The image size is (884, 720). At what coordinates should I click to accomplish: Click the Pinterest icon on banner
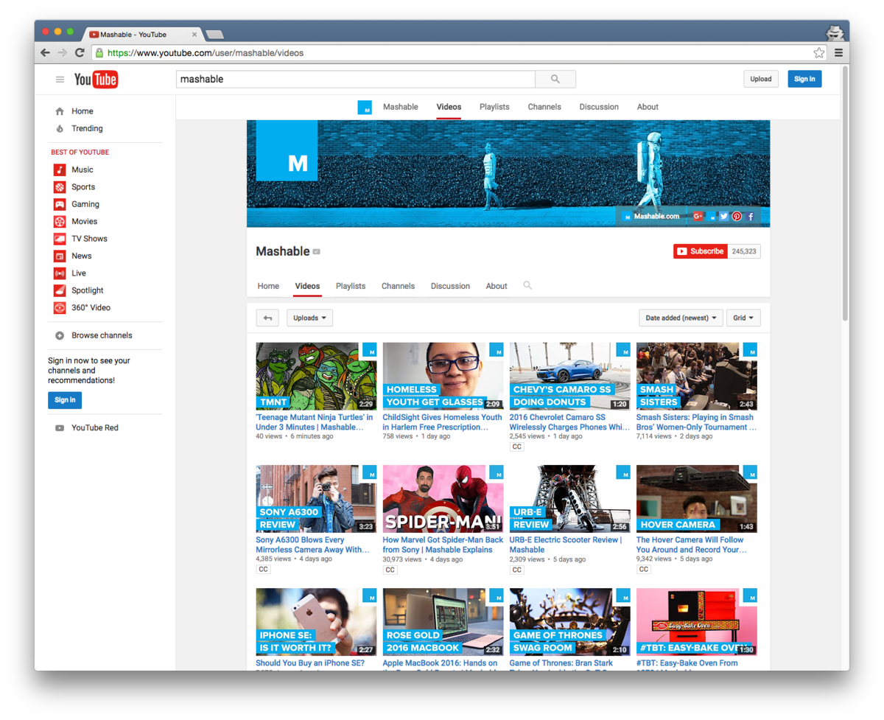(x=737, y=217)
